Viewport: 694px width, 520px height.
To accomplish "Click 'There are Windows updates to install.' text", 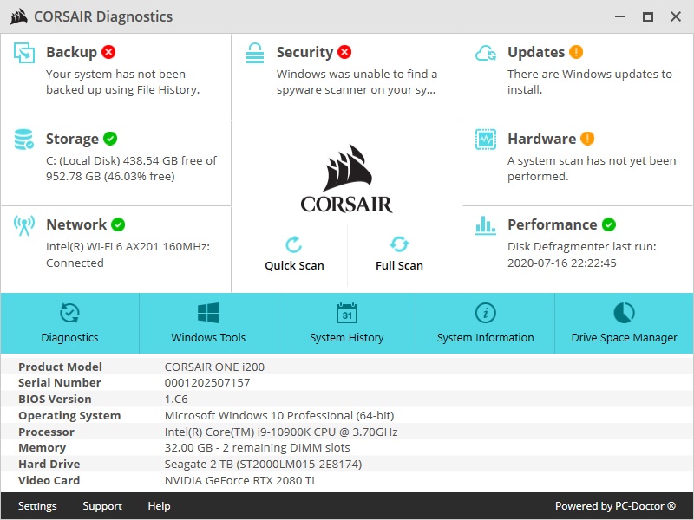I will click(590, 81).
